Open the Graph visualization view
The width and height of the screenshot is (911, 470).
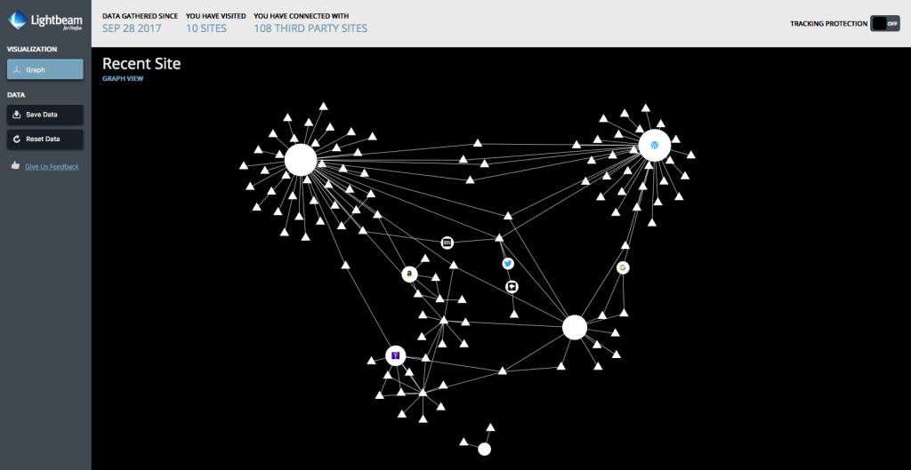point(44,69)
